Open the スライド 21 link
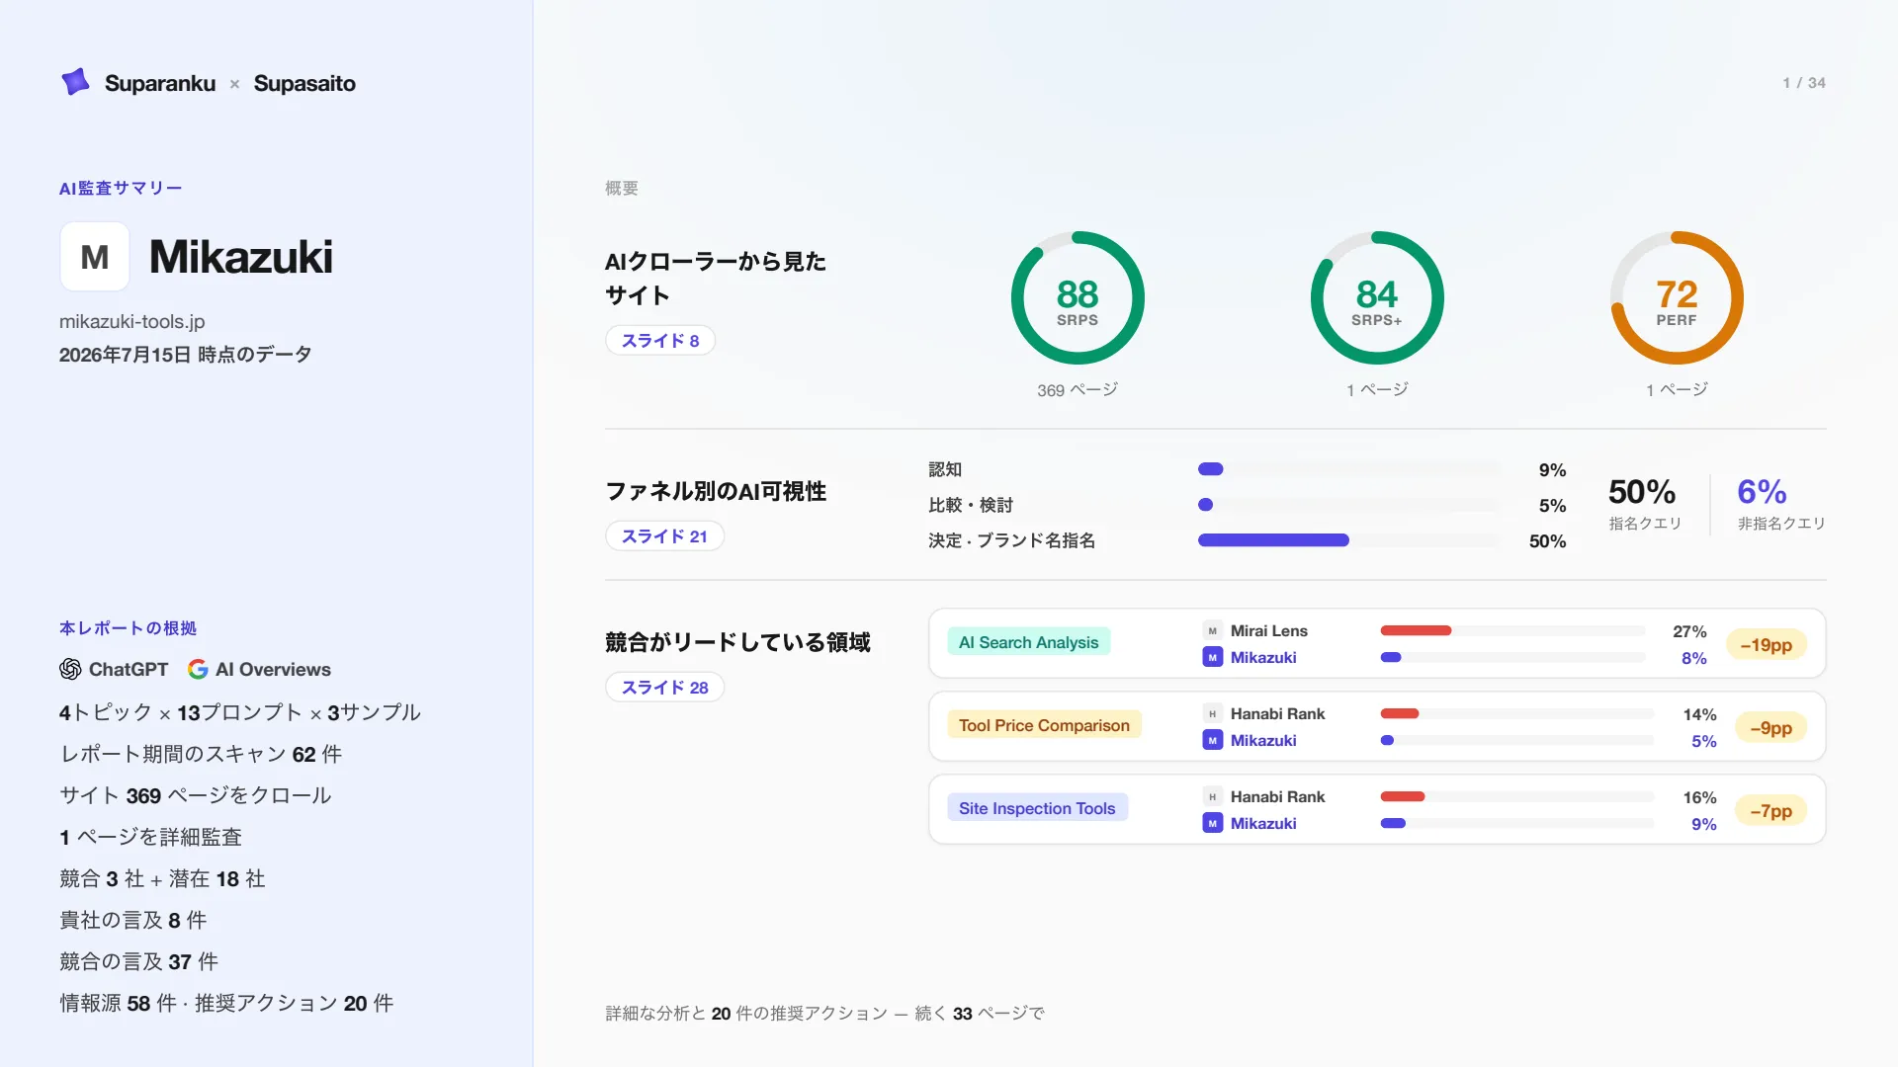This screenshot has width=1898, height=1067. click(664, 535)
